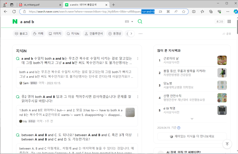Viewport: 238px width, 154px height.
Task: Open 근로자의 날 encyclopedia entry
Action: click(x=171, y=58)
